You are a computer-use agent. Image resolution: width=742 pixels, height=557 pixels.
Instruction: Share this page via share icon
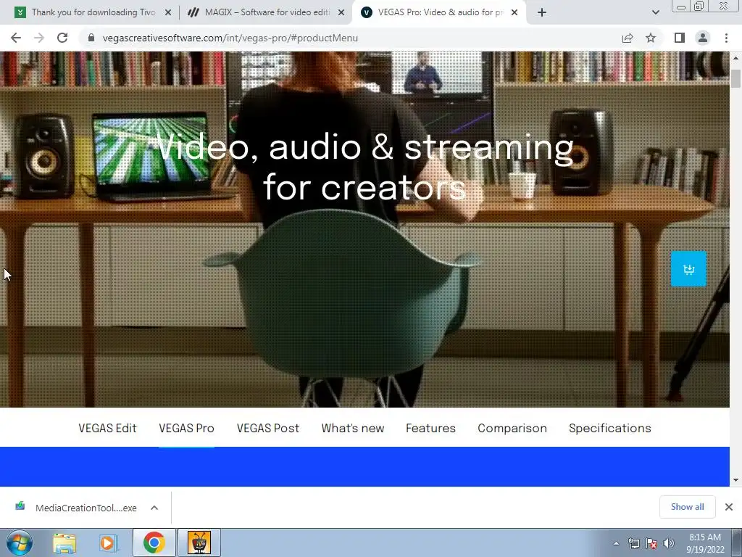pos(628,38)
